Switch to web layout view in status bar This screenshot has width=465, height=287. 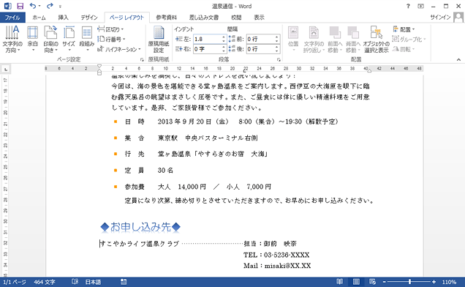372,282
